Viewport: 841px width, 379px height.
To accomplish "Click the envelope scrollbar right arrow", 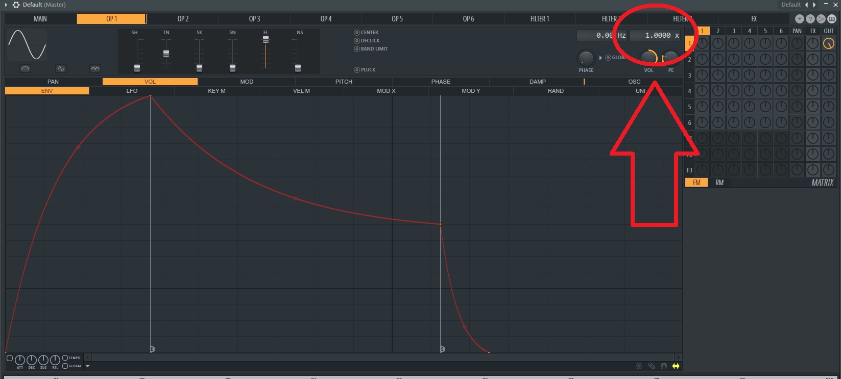I will pos(678,358).
